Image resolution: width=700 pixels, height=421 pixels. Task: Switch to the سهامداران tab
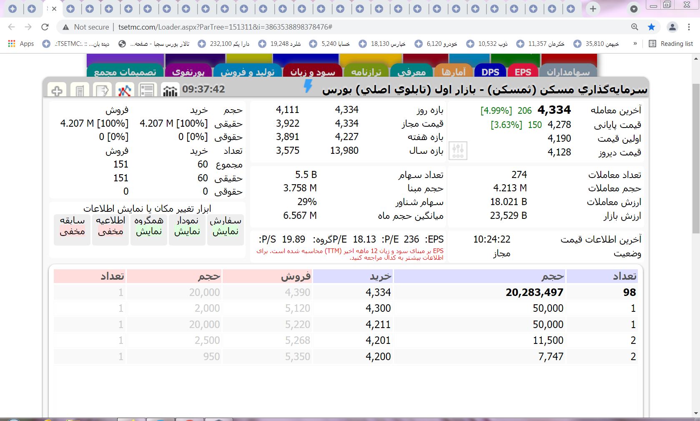click(569, 71)
